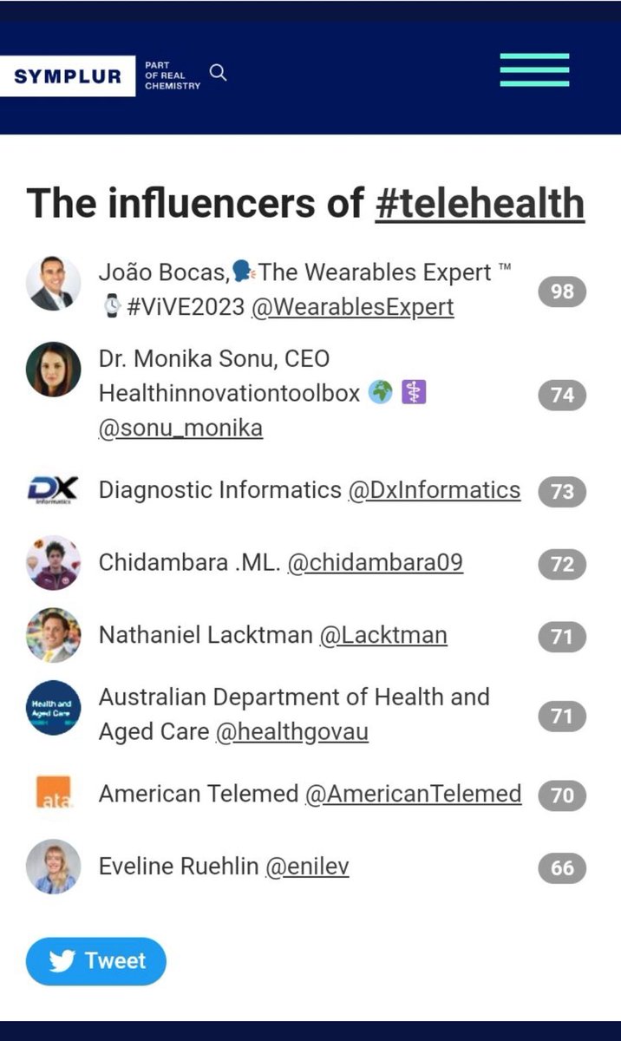
Task: Click Chidambara's profile avatar
Action: point(53,563)
